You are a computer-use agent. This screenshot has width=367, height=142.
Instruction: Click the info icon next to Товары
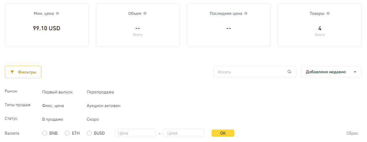tap(328, 13)
